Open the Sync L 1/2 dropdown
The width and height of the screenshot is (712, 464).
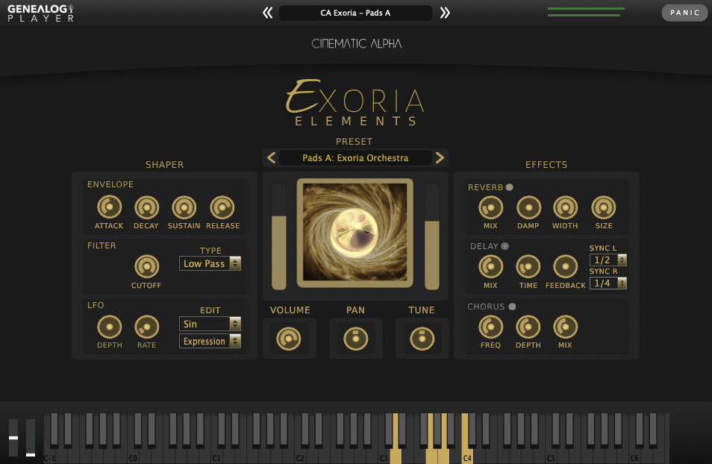click(608, 260)
